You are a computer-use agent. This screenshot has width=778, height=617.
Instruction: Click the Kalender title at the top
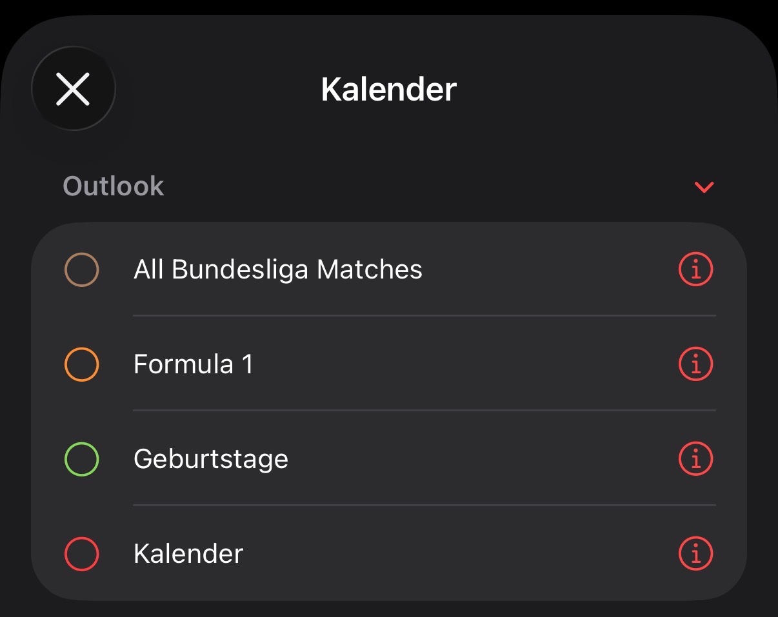(x=389, y=89)
